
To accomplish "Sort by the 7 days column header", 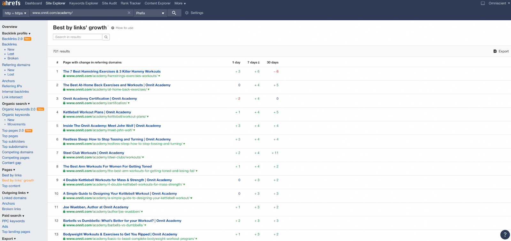I will [x=253, y=62].
